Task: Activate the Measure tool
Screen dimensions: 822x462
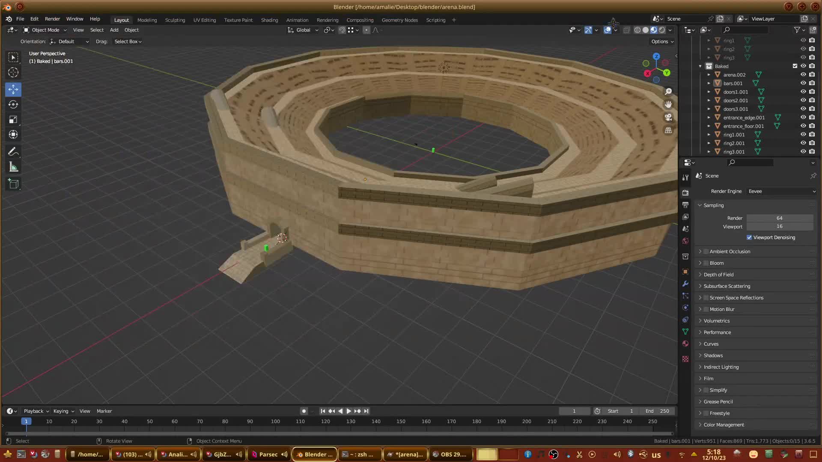Action: click(13, 167)
